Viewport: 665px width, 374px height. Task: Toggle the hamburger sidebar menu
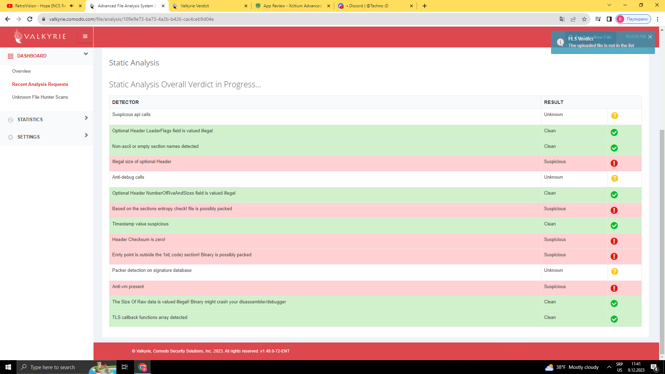pyautogui.click(x=85, y=36)
